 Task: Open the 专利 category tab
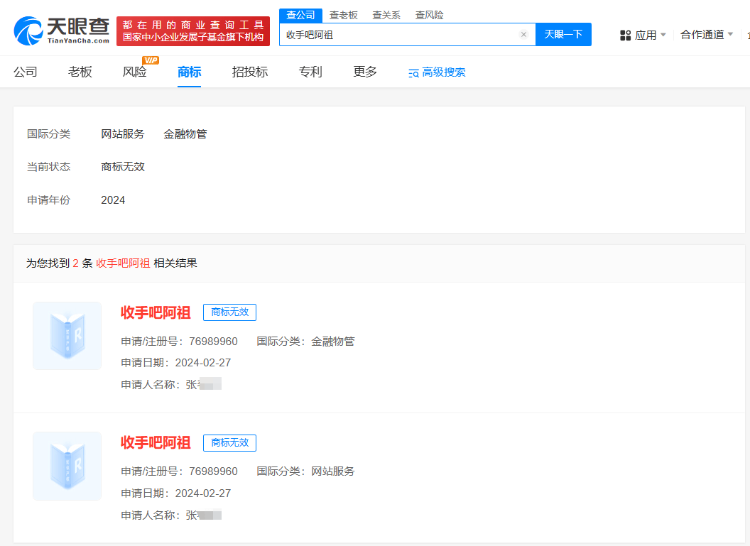point(310,72)
